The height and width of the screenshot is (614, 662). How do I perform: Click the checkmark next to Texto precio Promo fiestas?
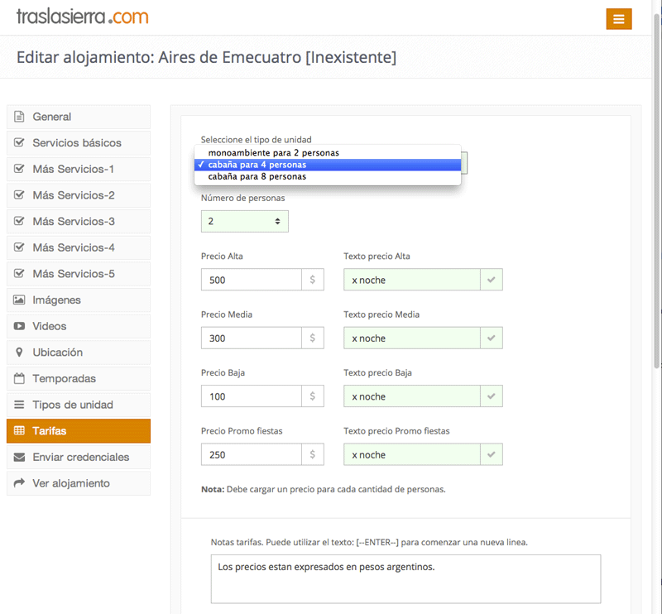point(491,454)
